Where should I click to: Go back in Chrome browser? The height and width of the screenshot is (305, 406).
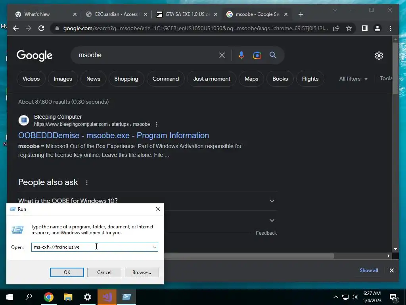[x=16, y=28]
